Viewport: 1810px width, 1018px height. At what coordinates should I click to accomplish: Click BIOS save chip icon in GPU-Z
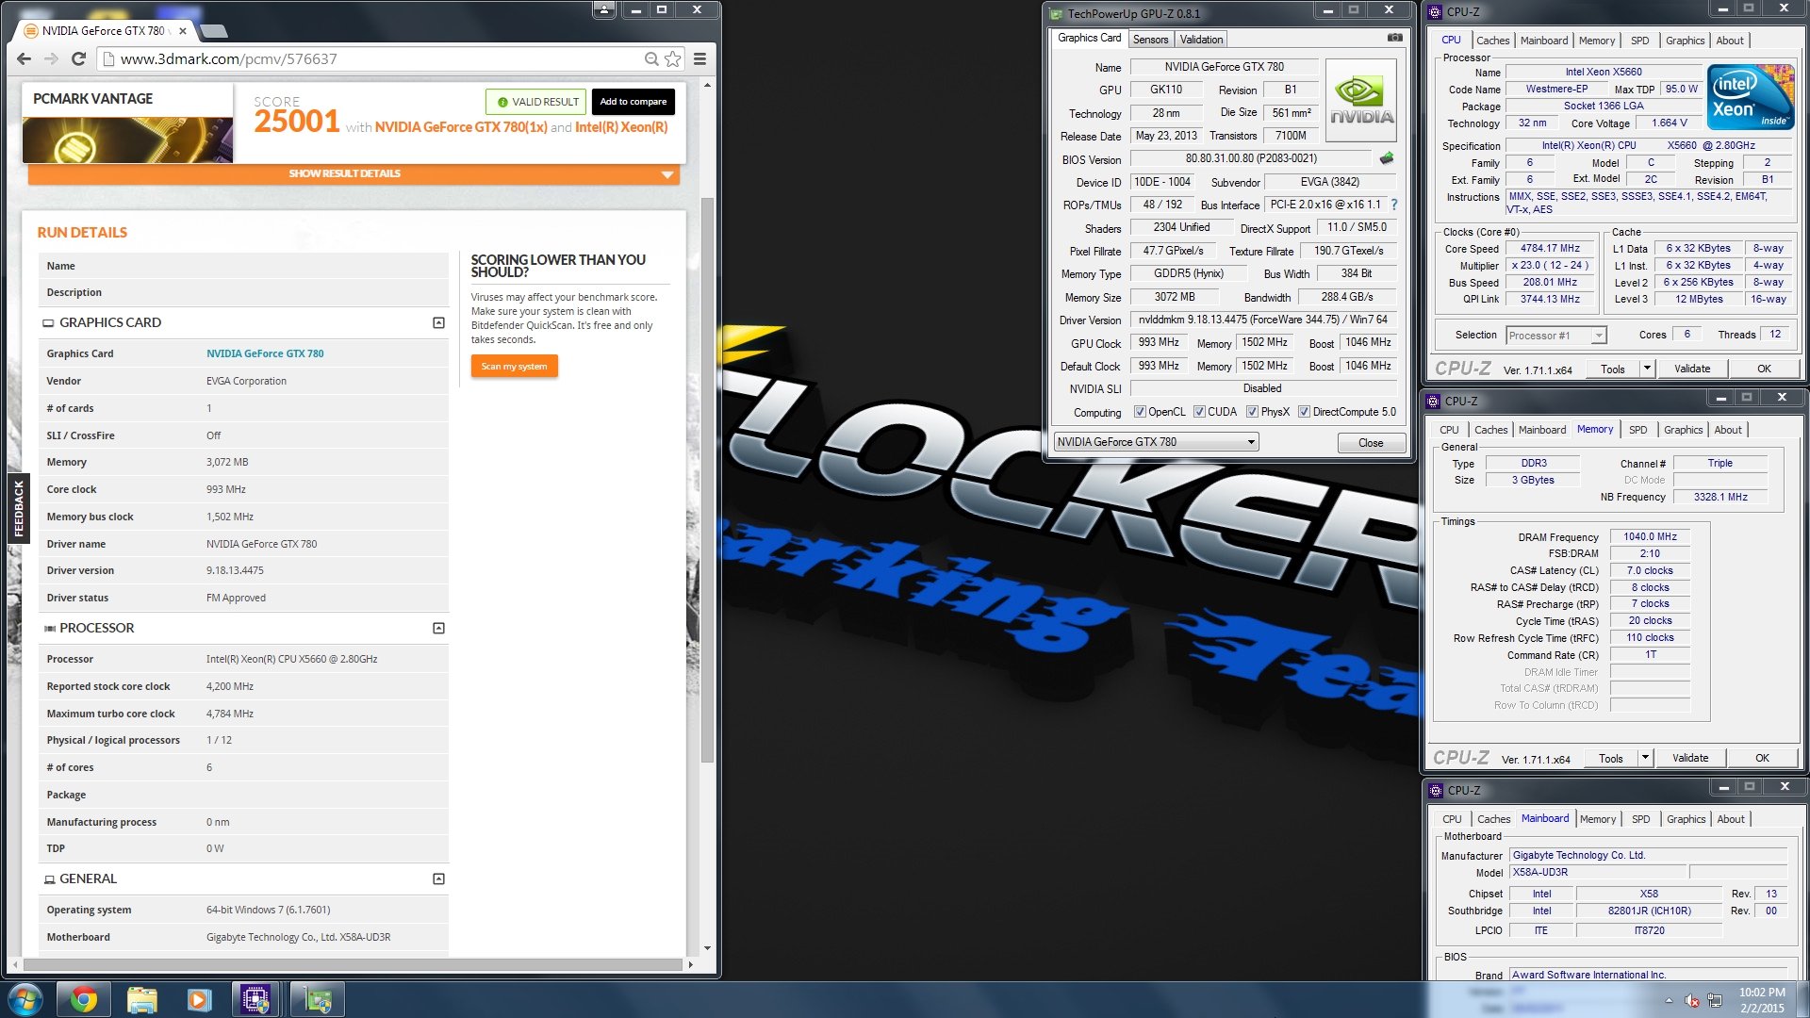[1387, 158]
